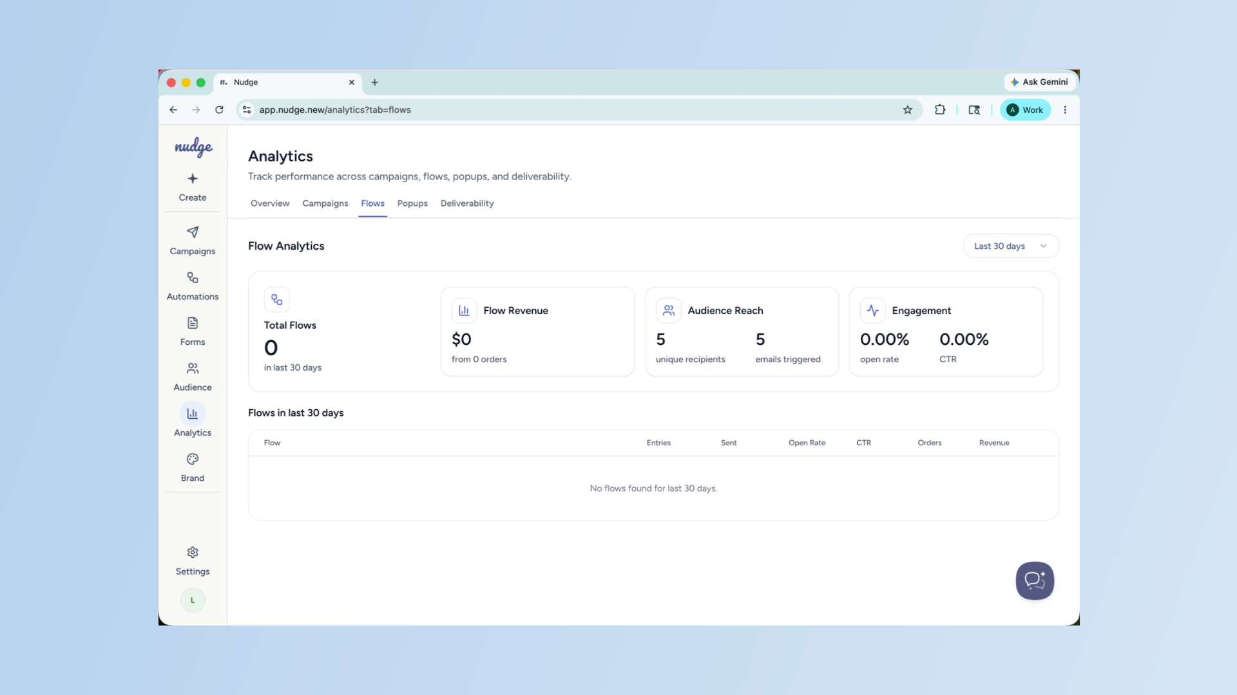Open the chat support widget
This screenshot has width=1237, height=695.
pos(1035,580)
